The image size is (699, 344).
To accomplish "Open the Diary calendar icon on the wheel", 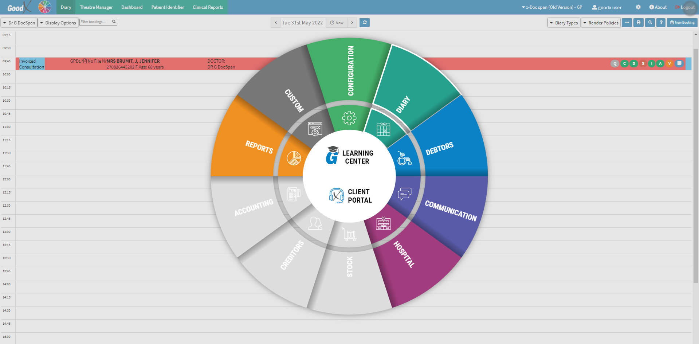I will (384, 129).
